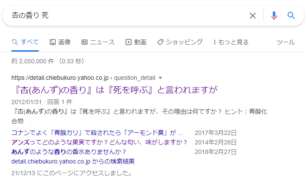Click text 21/12/13 にこのページにアクセスしました。
The image size is (305, 180).
pyautogui.click(x=71, y=173)
